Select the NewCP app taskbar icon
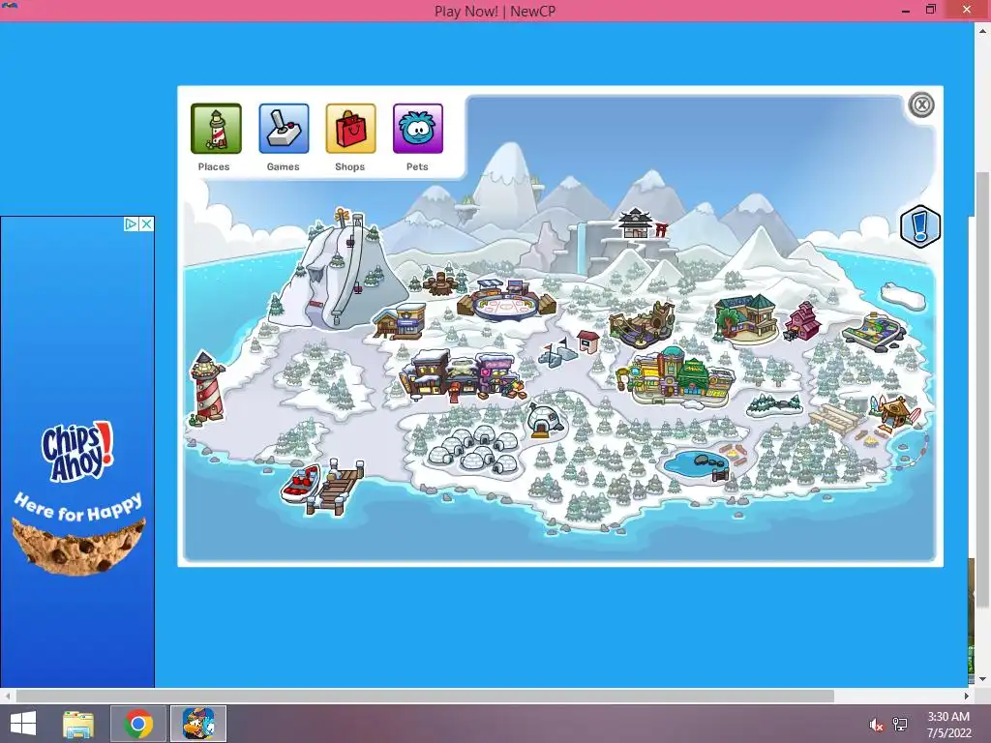Screen dimensions: 991x743 point(198,724)
